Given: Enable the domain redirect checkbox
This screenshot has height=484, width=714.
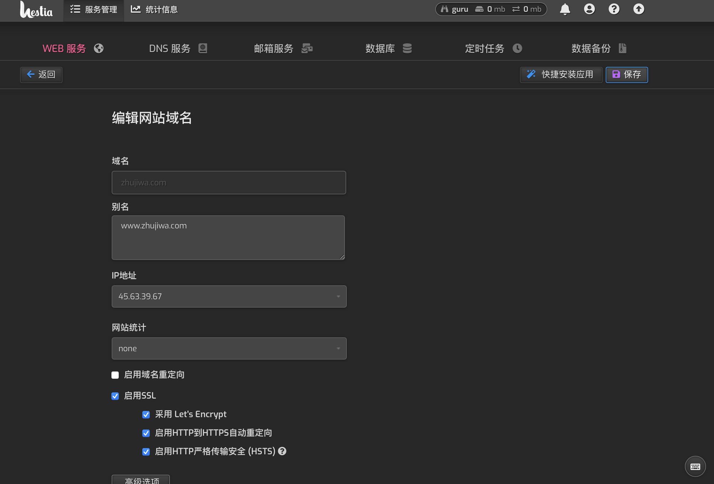Looking at the screenshot, I should [x=115, y=375].
